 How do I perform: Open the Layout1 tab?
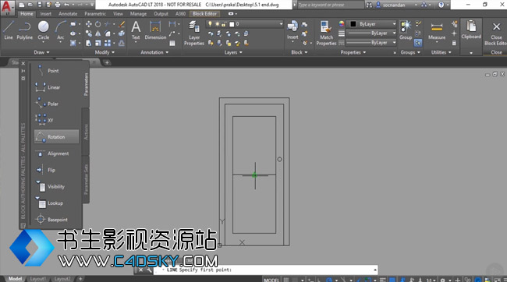(38, 278)
